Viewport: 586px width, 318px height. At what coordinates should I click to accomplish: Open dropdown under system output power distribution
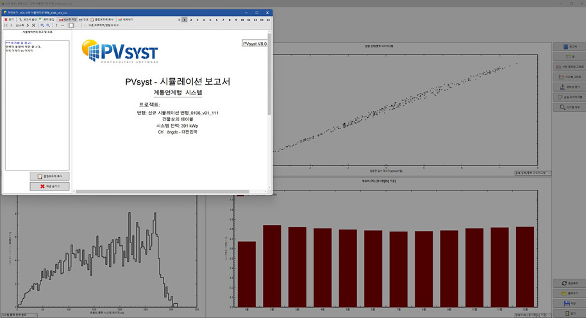click(x=19, y=315)
